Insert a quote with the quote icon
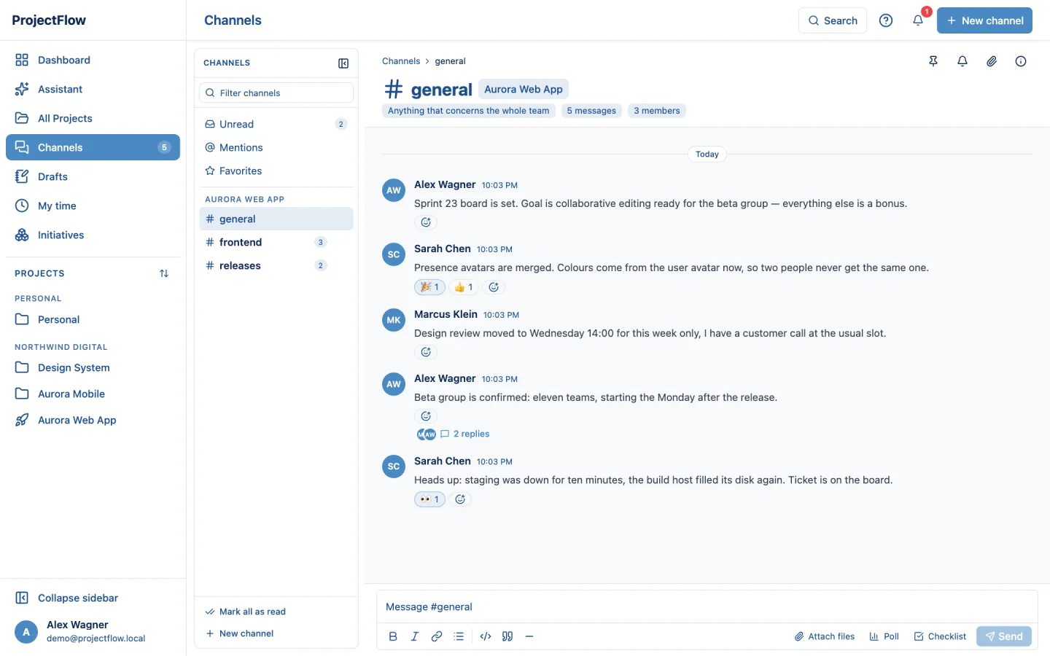Image resolution: width=1050 pixels, height=656 pixels. [507, 636]
